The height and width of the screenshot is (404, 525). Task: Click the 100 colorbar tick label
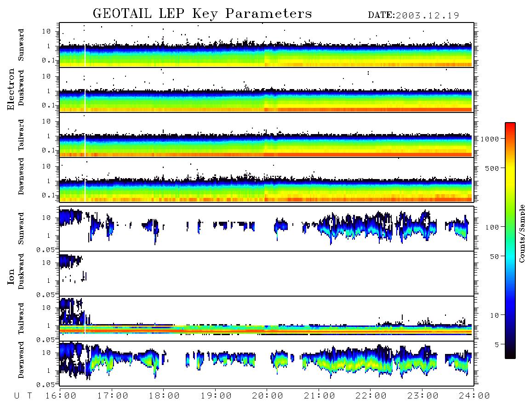click(492, 227)
